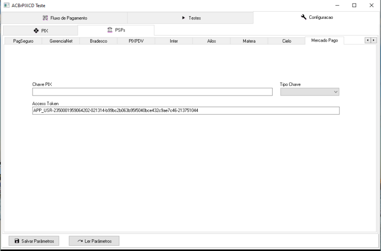Minimize the ACBrPIXCD Teste window

[x=337, y=6]
